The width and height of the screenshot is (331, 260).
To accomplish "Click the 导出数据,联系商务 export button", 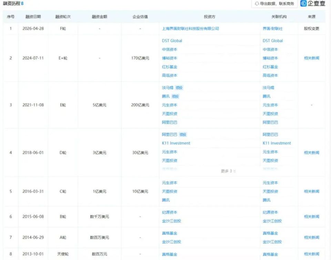I will [274, 3].
